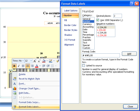The image size is (140, 111).
Task: Click the Close button in dialog
Action: [x=130, y=107]
